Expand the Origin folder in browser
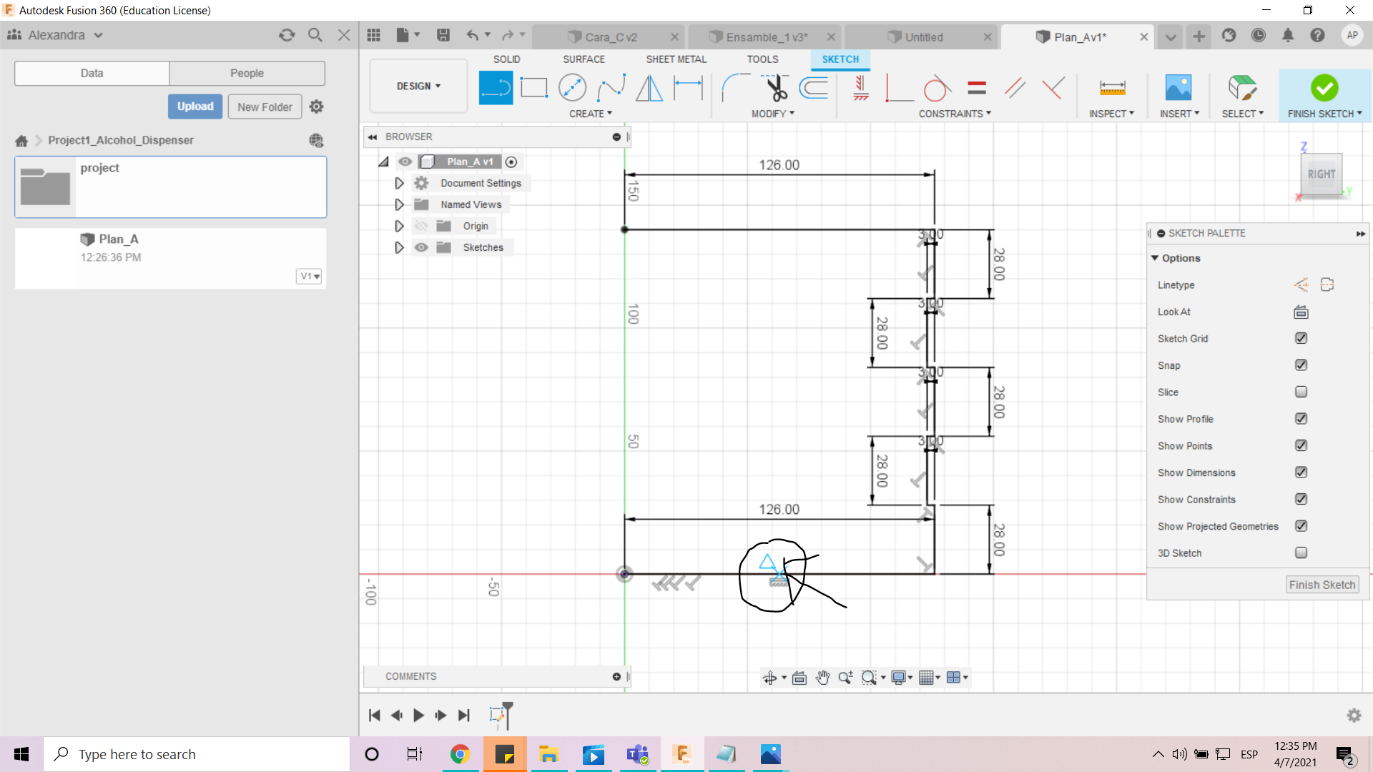The height and width of the screenshot is (772, 1373). pos(399,225)
